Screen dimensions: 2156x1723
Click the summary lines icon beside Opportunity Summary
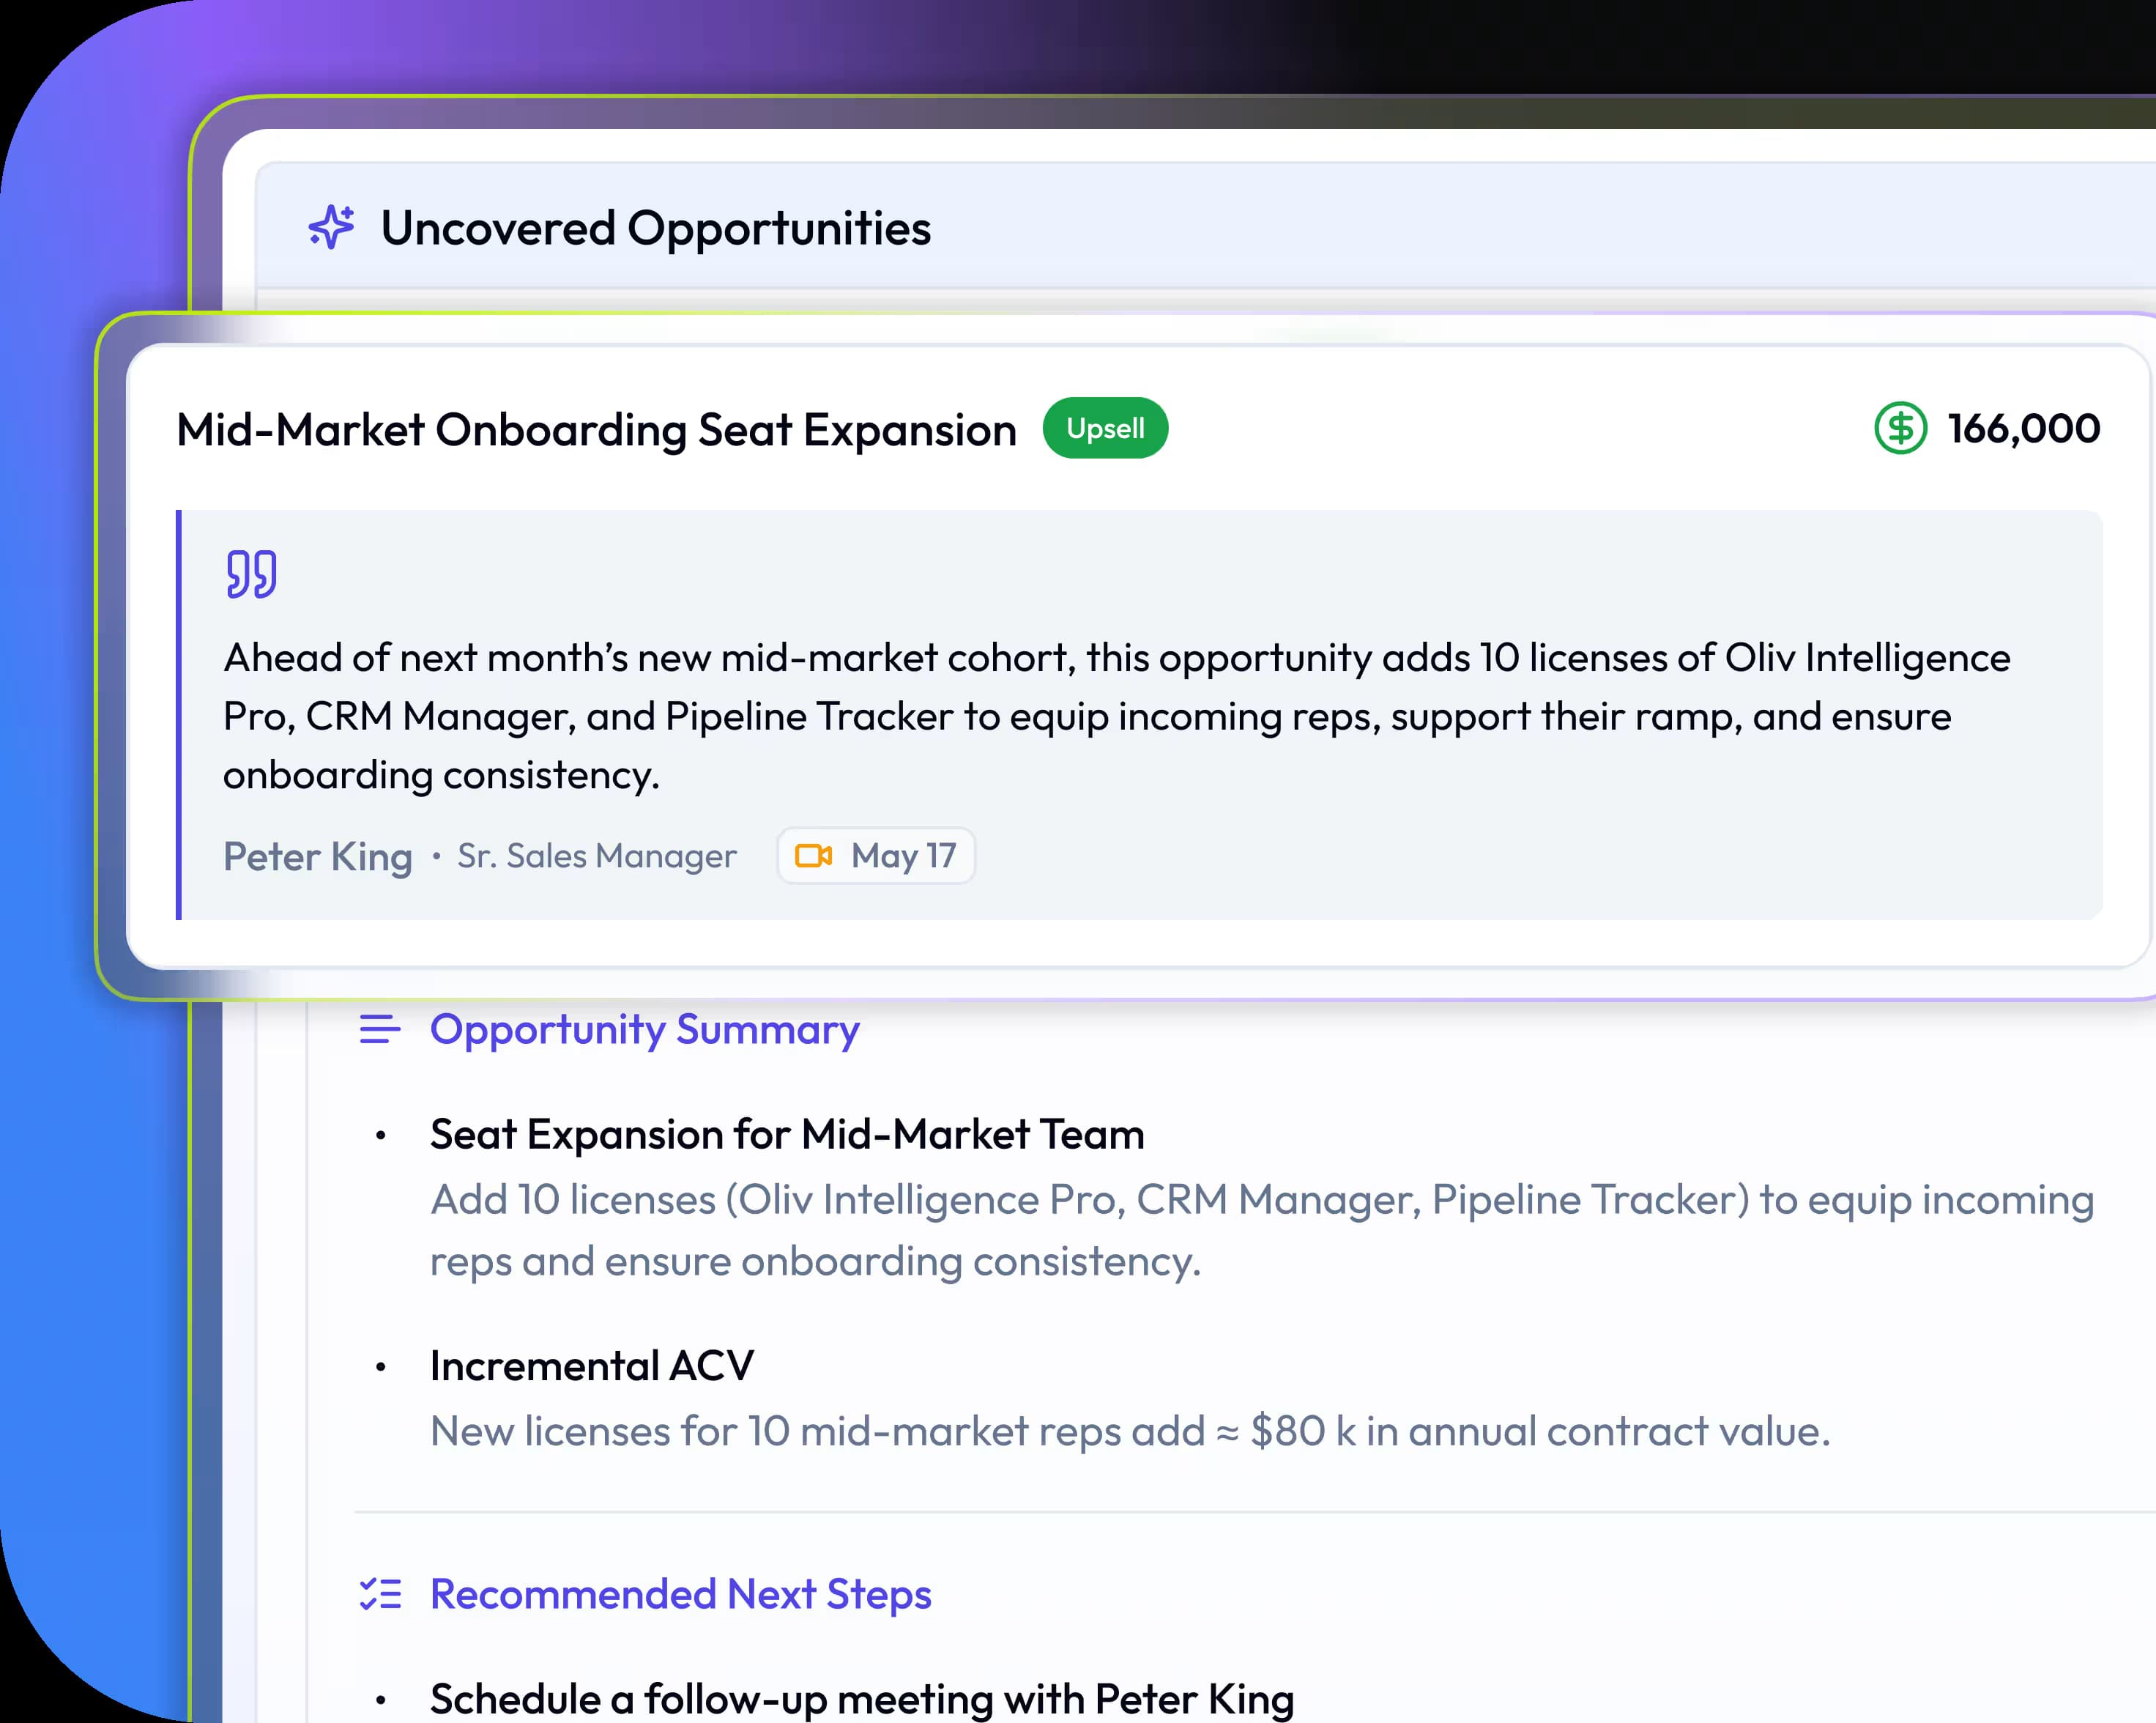pos(380,1029)
